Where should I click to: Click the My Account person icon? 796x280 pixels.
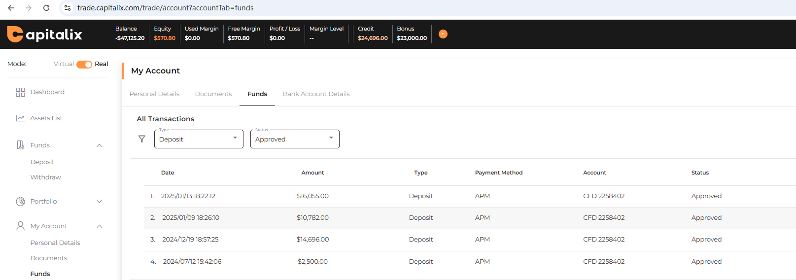(20, 226)
